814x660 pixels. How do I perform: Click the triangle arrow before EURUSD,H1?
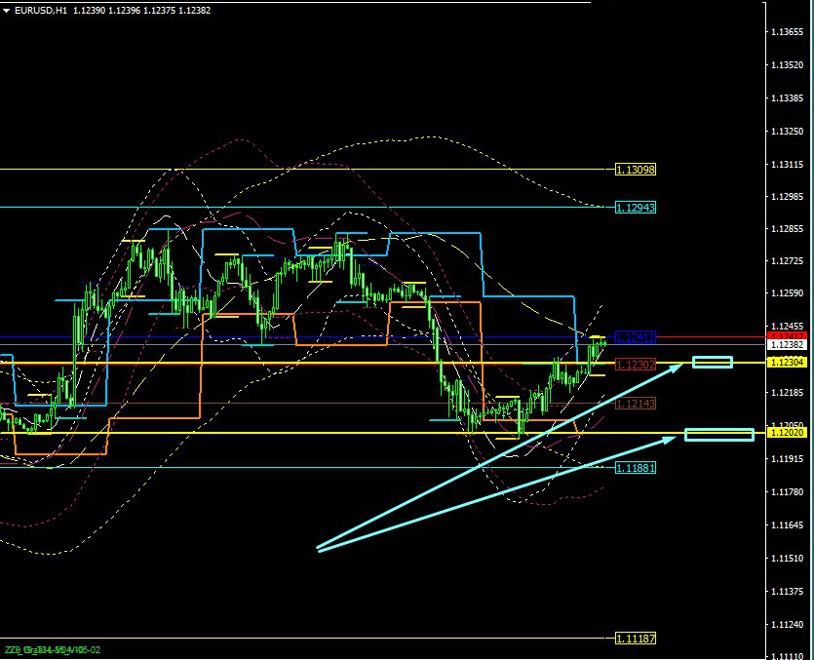7,10
